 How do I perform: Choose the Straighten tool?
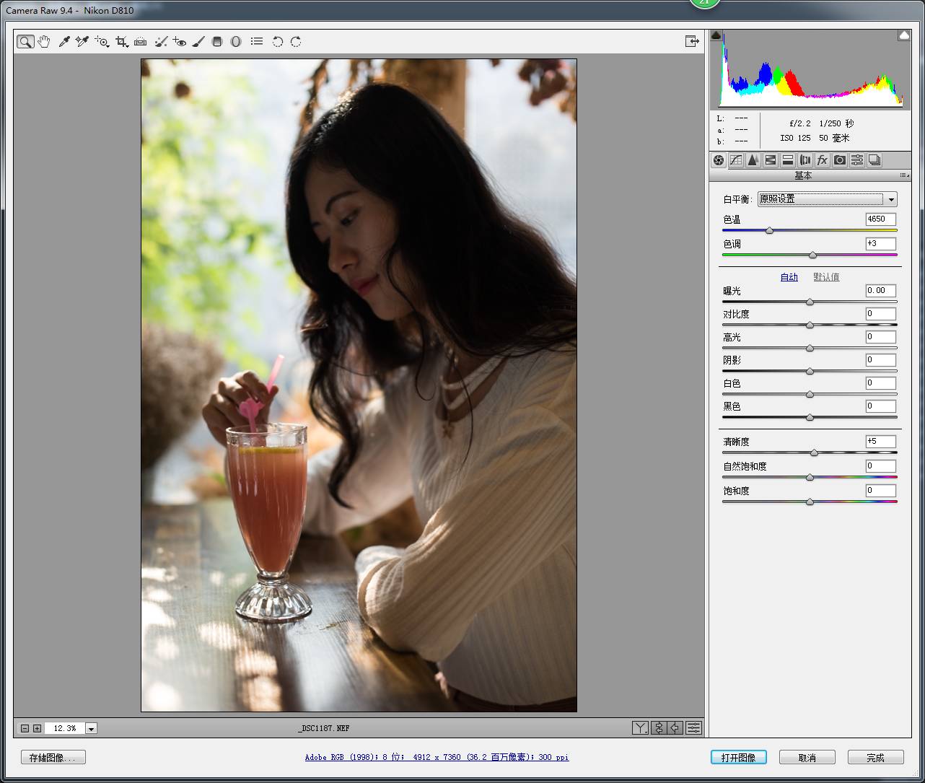pyautogui.click(x=141, y=42)
